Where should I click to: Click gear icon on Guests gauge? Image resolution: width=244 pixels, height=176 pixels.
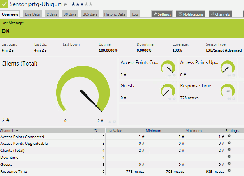click(x=174, y=98)
